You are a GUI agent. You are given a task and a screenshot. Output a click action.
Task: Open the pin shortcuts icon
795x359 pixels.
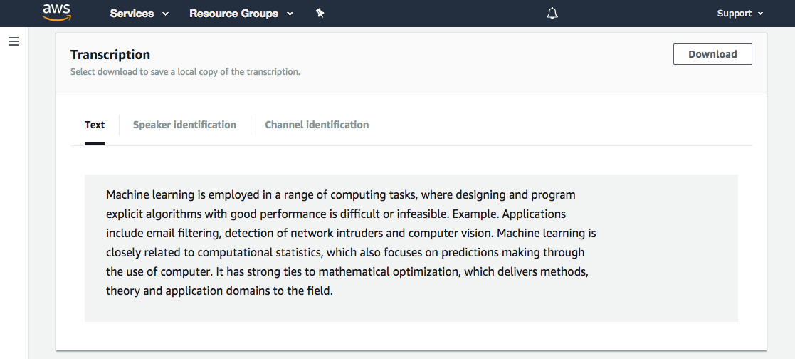click(320, 13)
